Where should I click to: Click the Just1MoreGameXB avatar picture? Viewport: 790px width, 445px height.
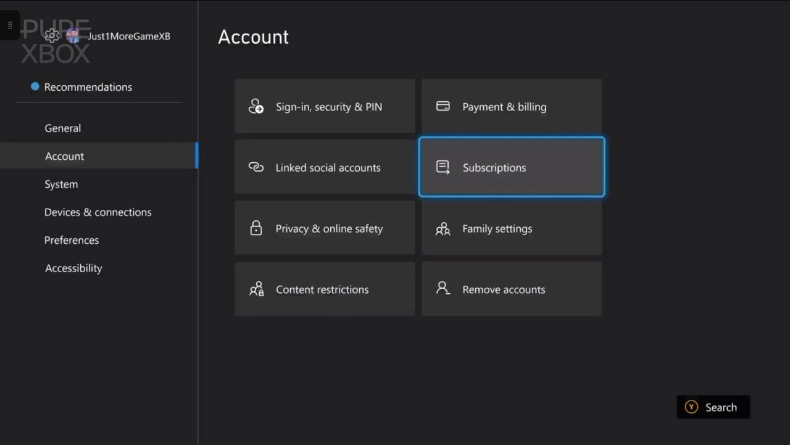(73, 36)
